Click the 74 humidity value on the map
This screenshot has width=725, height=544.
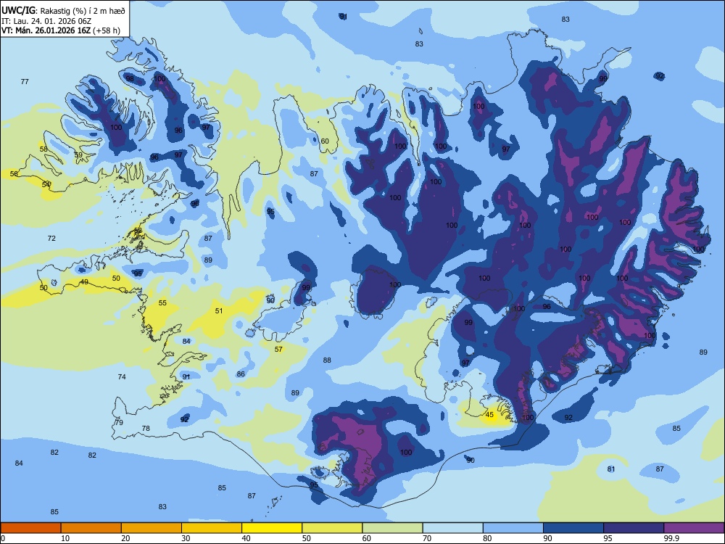pos(122,376)
